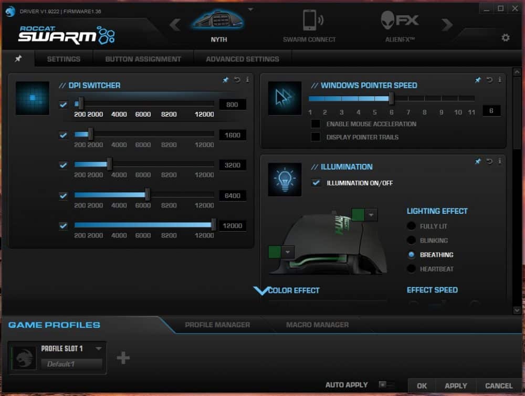Viewport: 525px width, 396px height.
Task: Open the settings gear icon
Action: [x=505, y=37]
